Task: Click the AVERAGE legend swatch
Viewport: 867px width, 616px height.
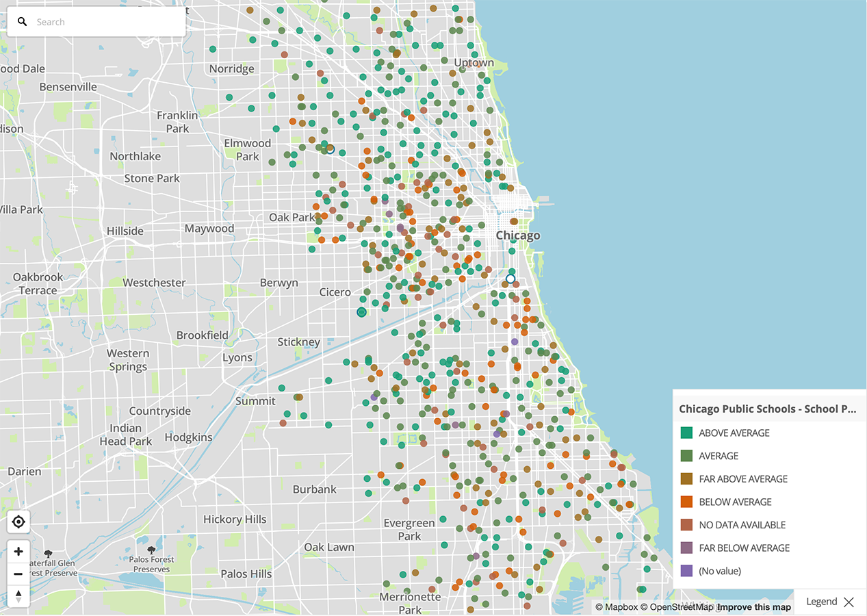Action: 686,456
